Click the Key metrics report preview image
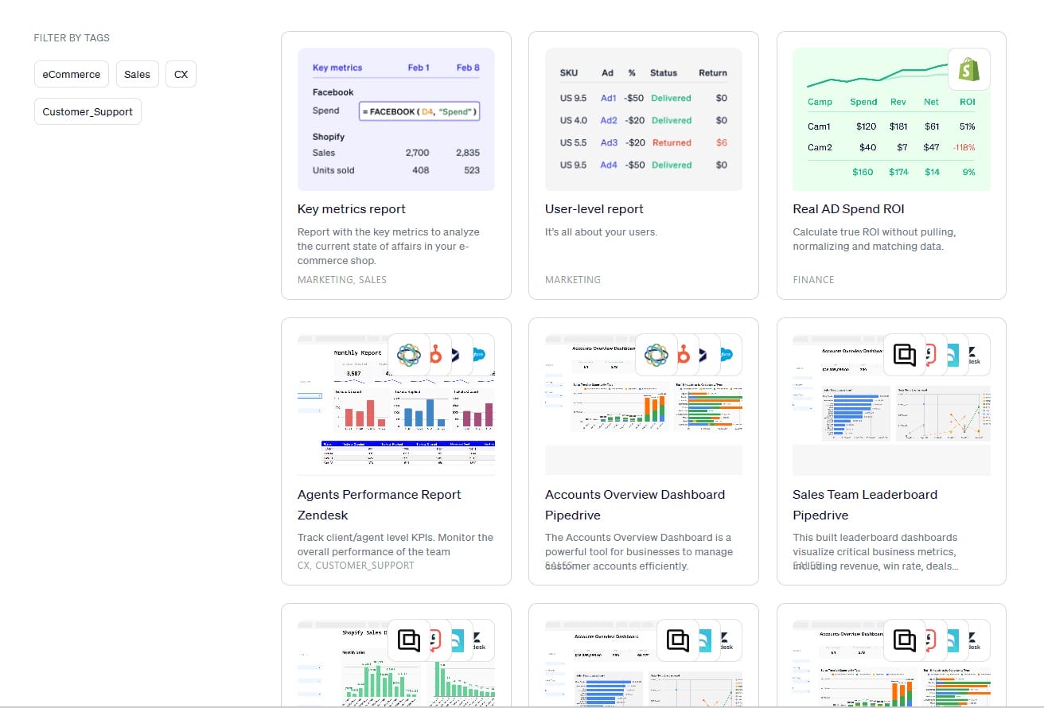Image resolution: width=1044 pixels, height=708 pixels. point(396,119)
